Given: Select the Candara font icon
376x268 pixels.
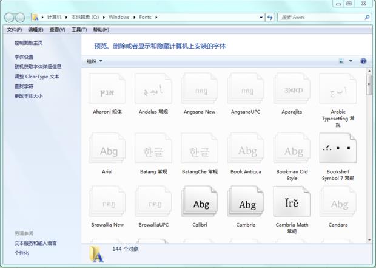Looking at the screenshot, I should [338, 201].
